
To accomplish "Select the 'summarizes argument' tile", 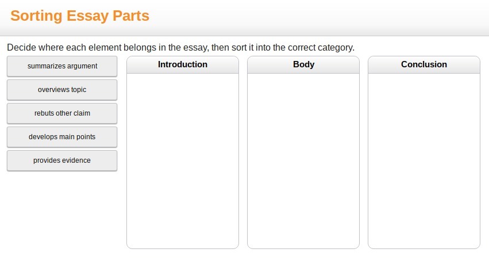I will click(62, 66).
